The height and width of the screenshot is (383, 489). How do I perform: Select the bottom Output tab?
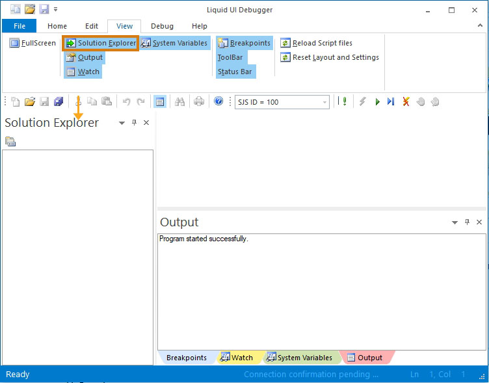click(367, 358)
